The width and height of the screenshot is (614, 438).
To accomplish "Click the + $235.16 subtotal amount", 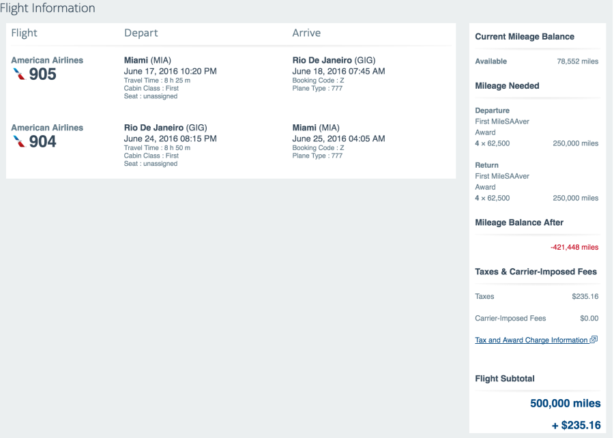I will [576, 425].
